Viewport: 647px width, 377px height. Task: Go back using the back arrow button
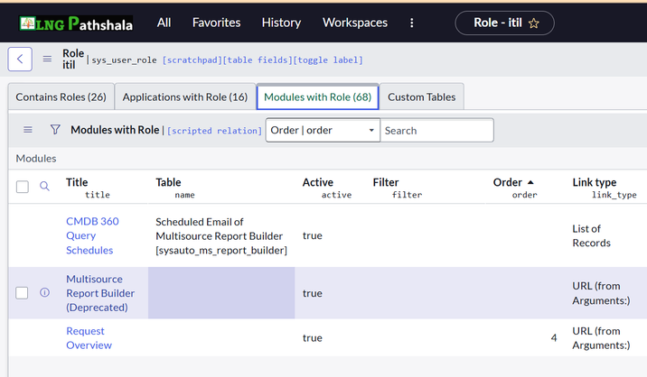[x=20, y=60]
